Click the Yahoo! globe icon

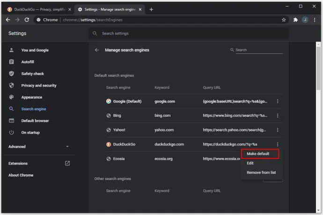(x=109, y=130)
